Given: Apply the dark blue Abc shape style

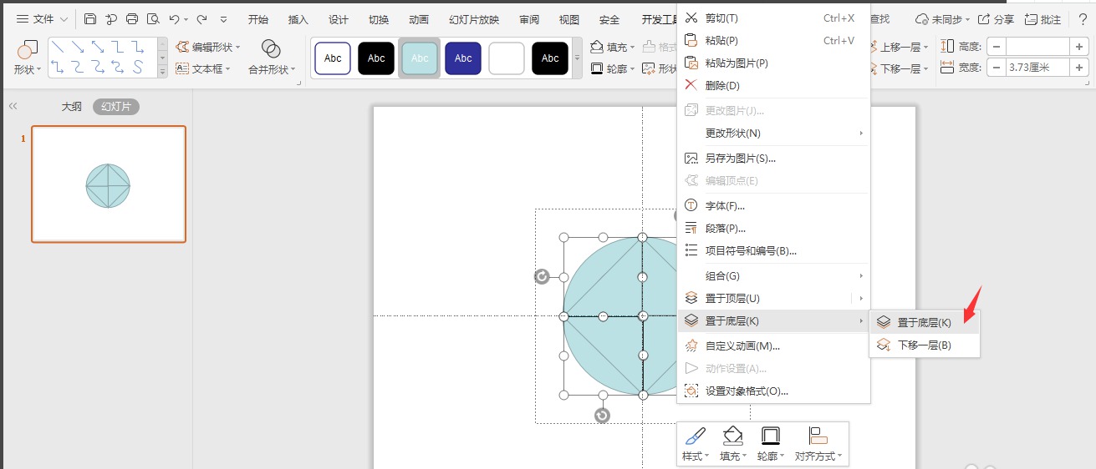Looking at the screenshot, I should (463, 58).
